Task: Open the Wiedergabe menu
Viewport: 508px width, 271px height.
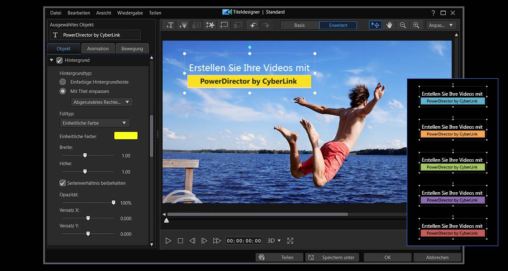Action: coord(130,13)
